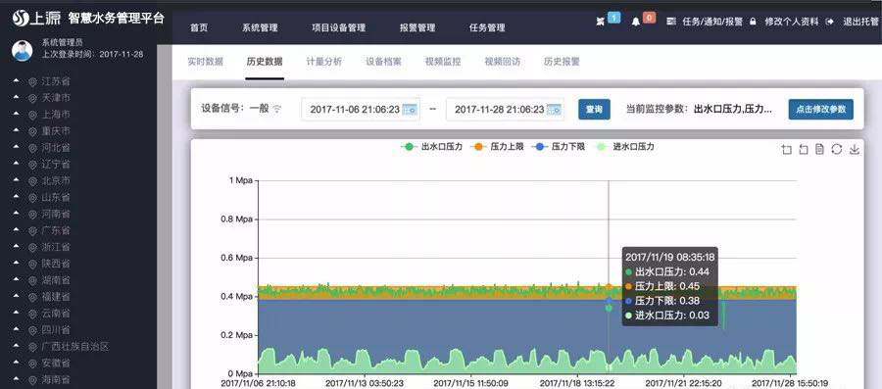Click the location pin icon for 安徽省
The width and height of the screenshot is (882, 389).
[x=32, y=364]
